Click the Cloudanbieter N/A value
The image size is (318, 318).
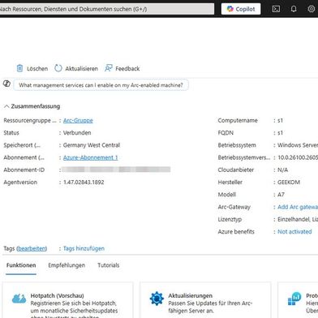point(282,170)
